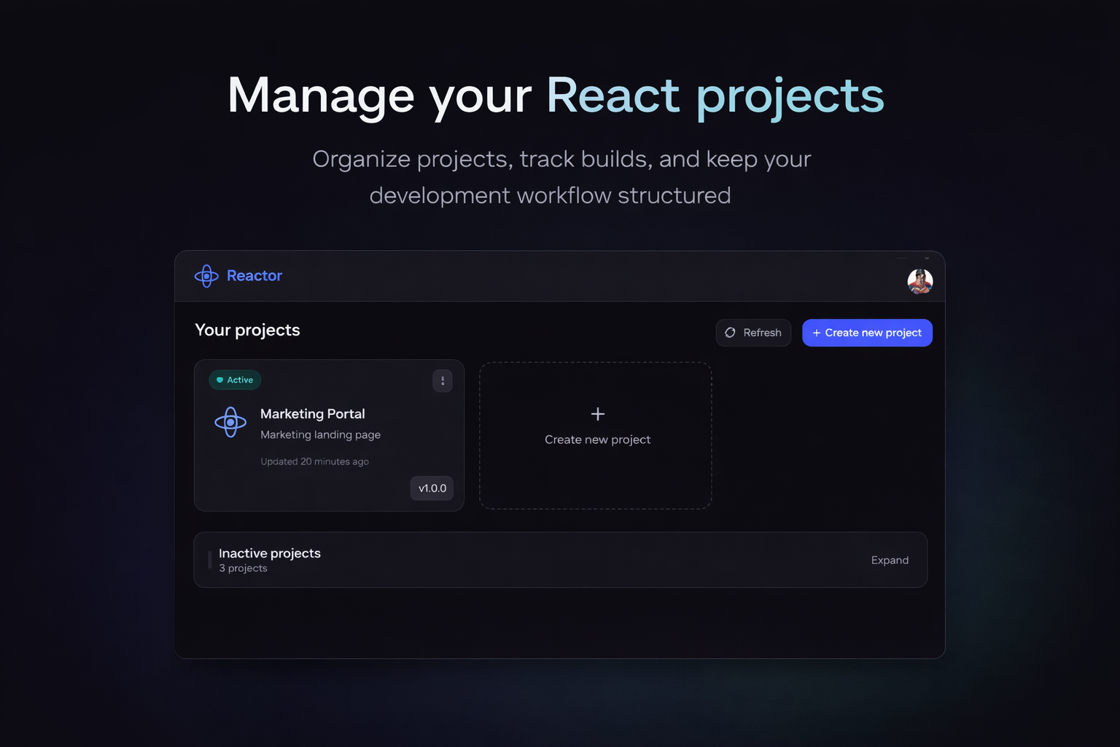
Task: Click the Your projects section heading
Action: (247, 330)
